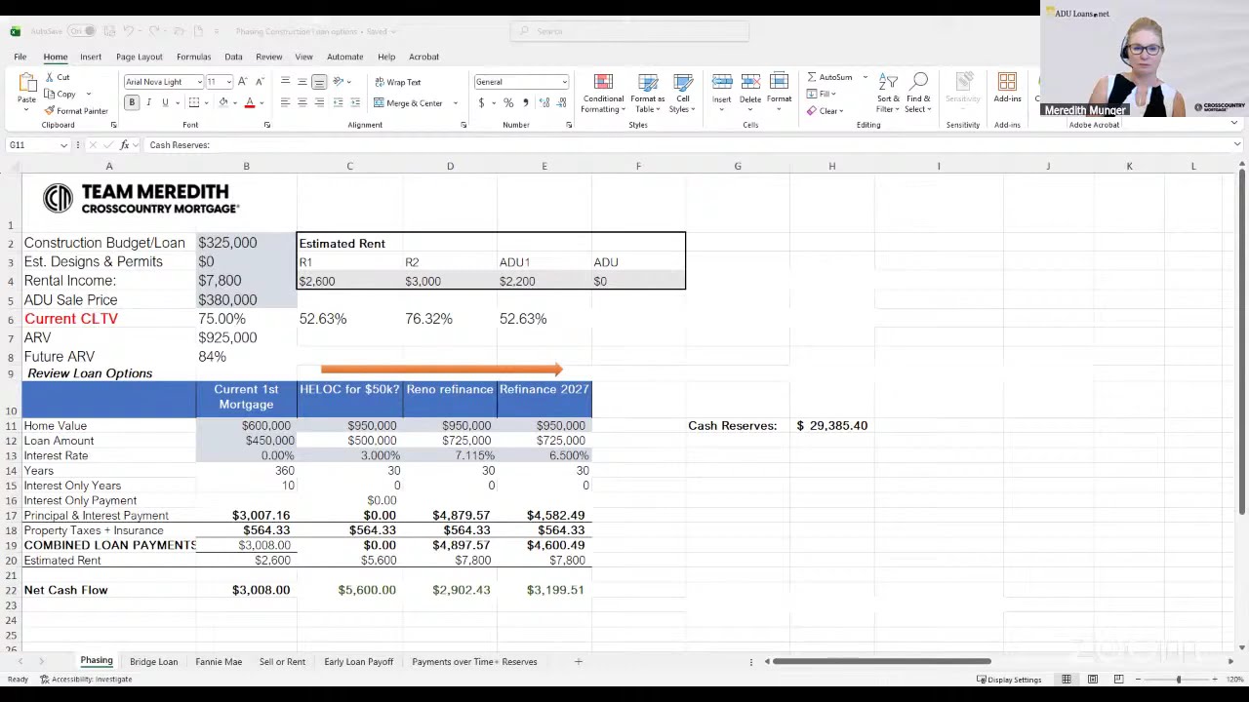Toggle bottom align in ribbon

319,82
